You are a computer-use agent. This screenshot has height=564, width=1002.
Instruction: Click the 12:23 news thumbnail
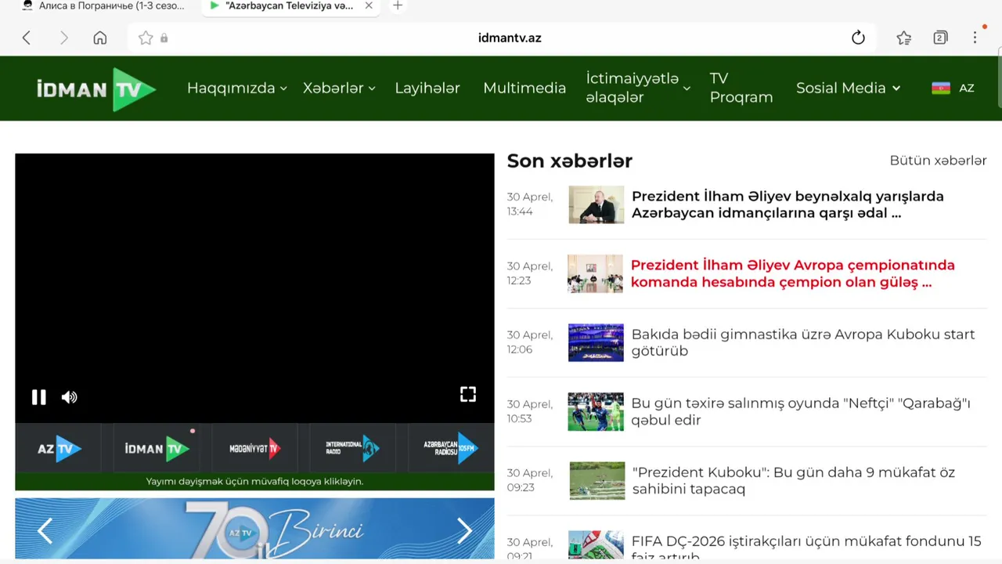click(597, 273)
